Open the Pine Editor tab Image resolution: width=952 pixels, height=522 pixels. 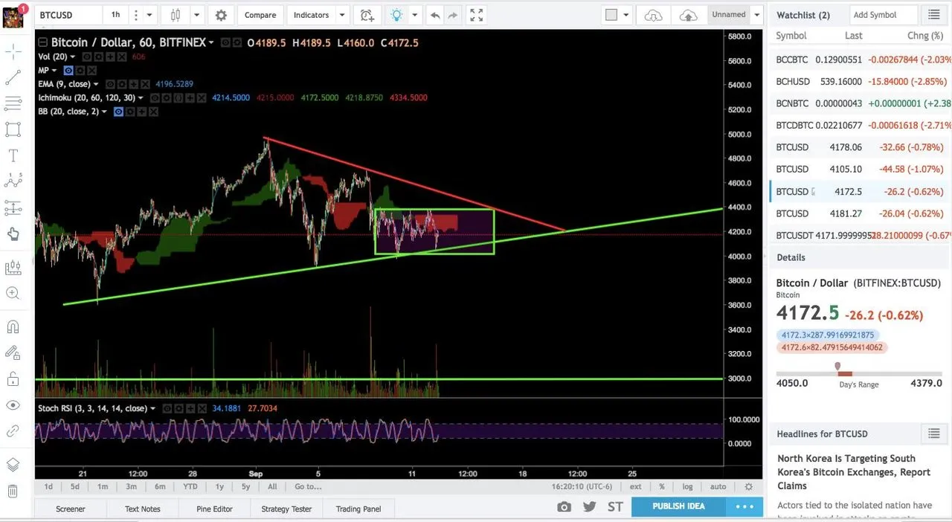(214, 509)
